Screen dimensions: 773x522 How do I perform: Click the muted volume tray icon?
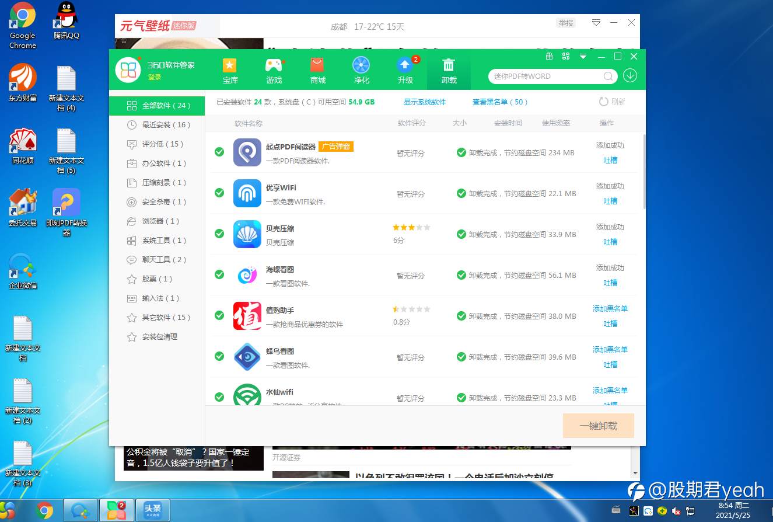(x=676, y=511)
